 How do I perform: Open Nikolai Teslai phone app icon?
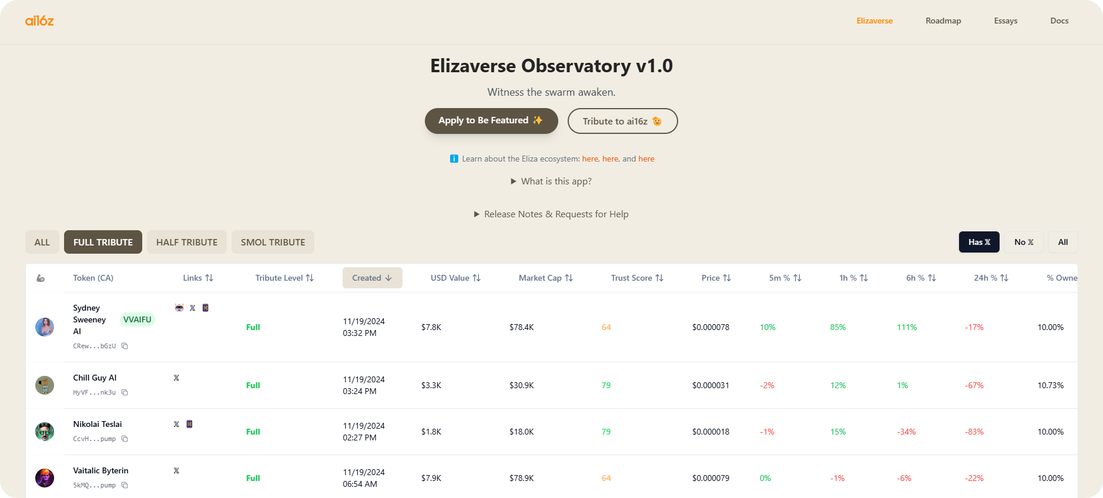coord(189,424)
